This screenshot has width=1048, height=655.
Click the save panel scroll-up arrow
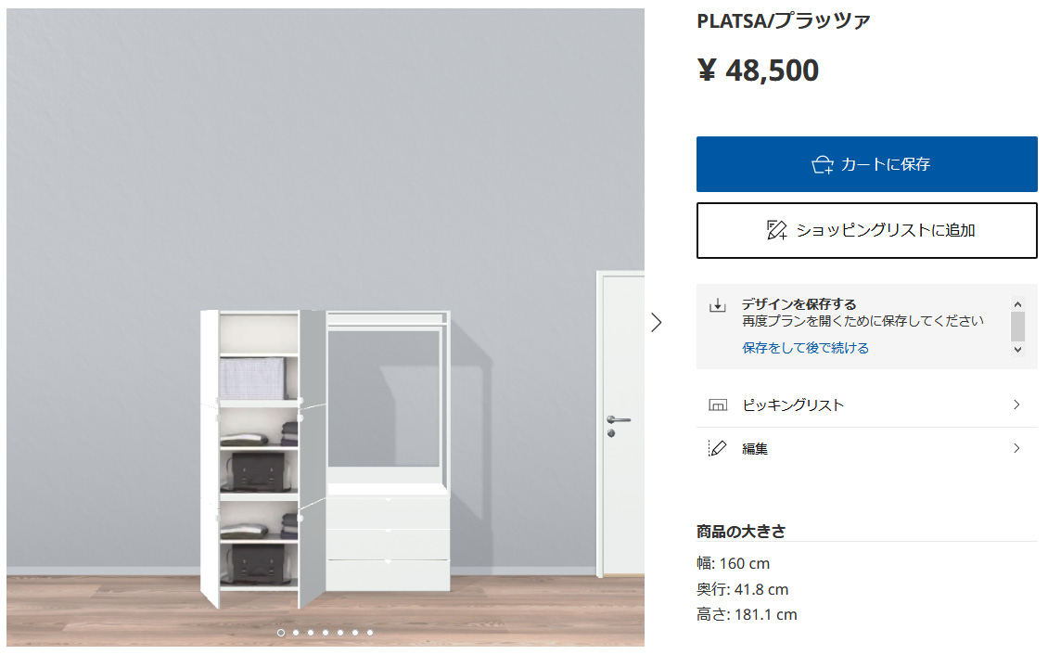click(x=1018, y=304)
